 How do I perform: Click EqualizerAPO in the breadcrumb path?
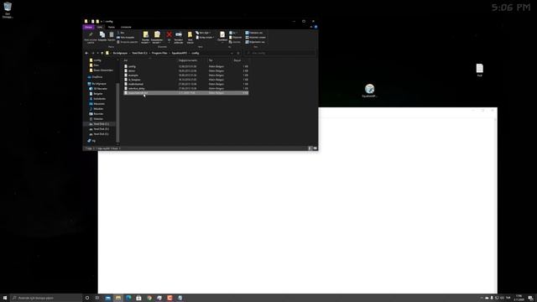[180, 53]
